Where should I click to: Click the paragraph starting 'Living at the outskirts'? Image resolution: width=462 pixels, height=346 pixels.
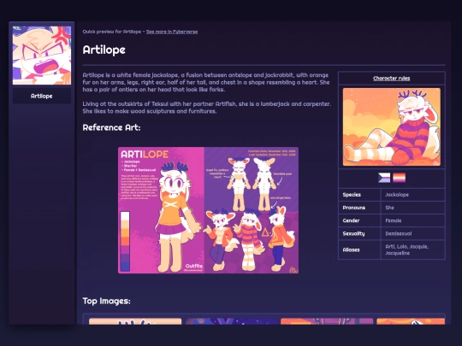coord(206,108)
